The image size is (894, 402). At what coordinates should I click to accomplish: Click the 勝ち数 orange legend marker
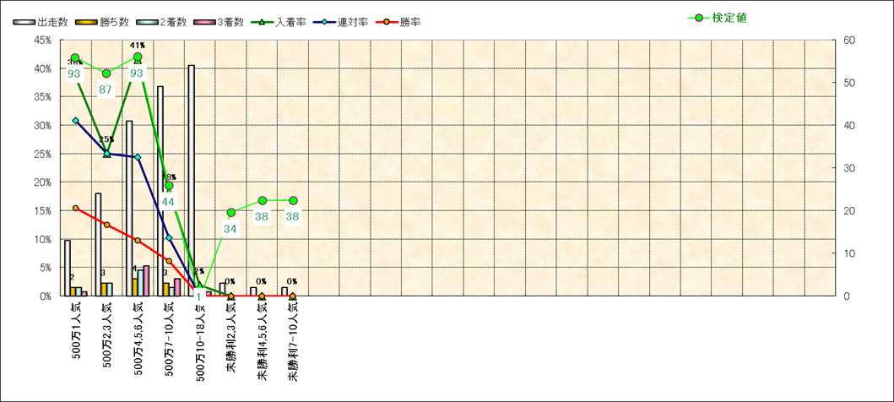[x=87, y=22]
